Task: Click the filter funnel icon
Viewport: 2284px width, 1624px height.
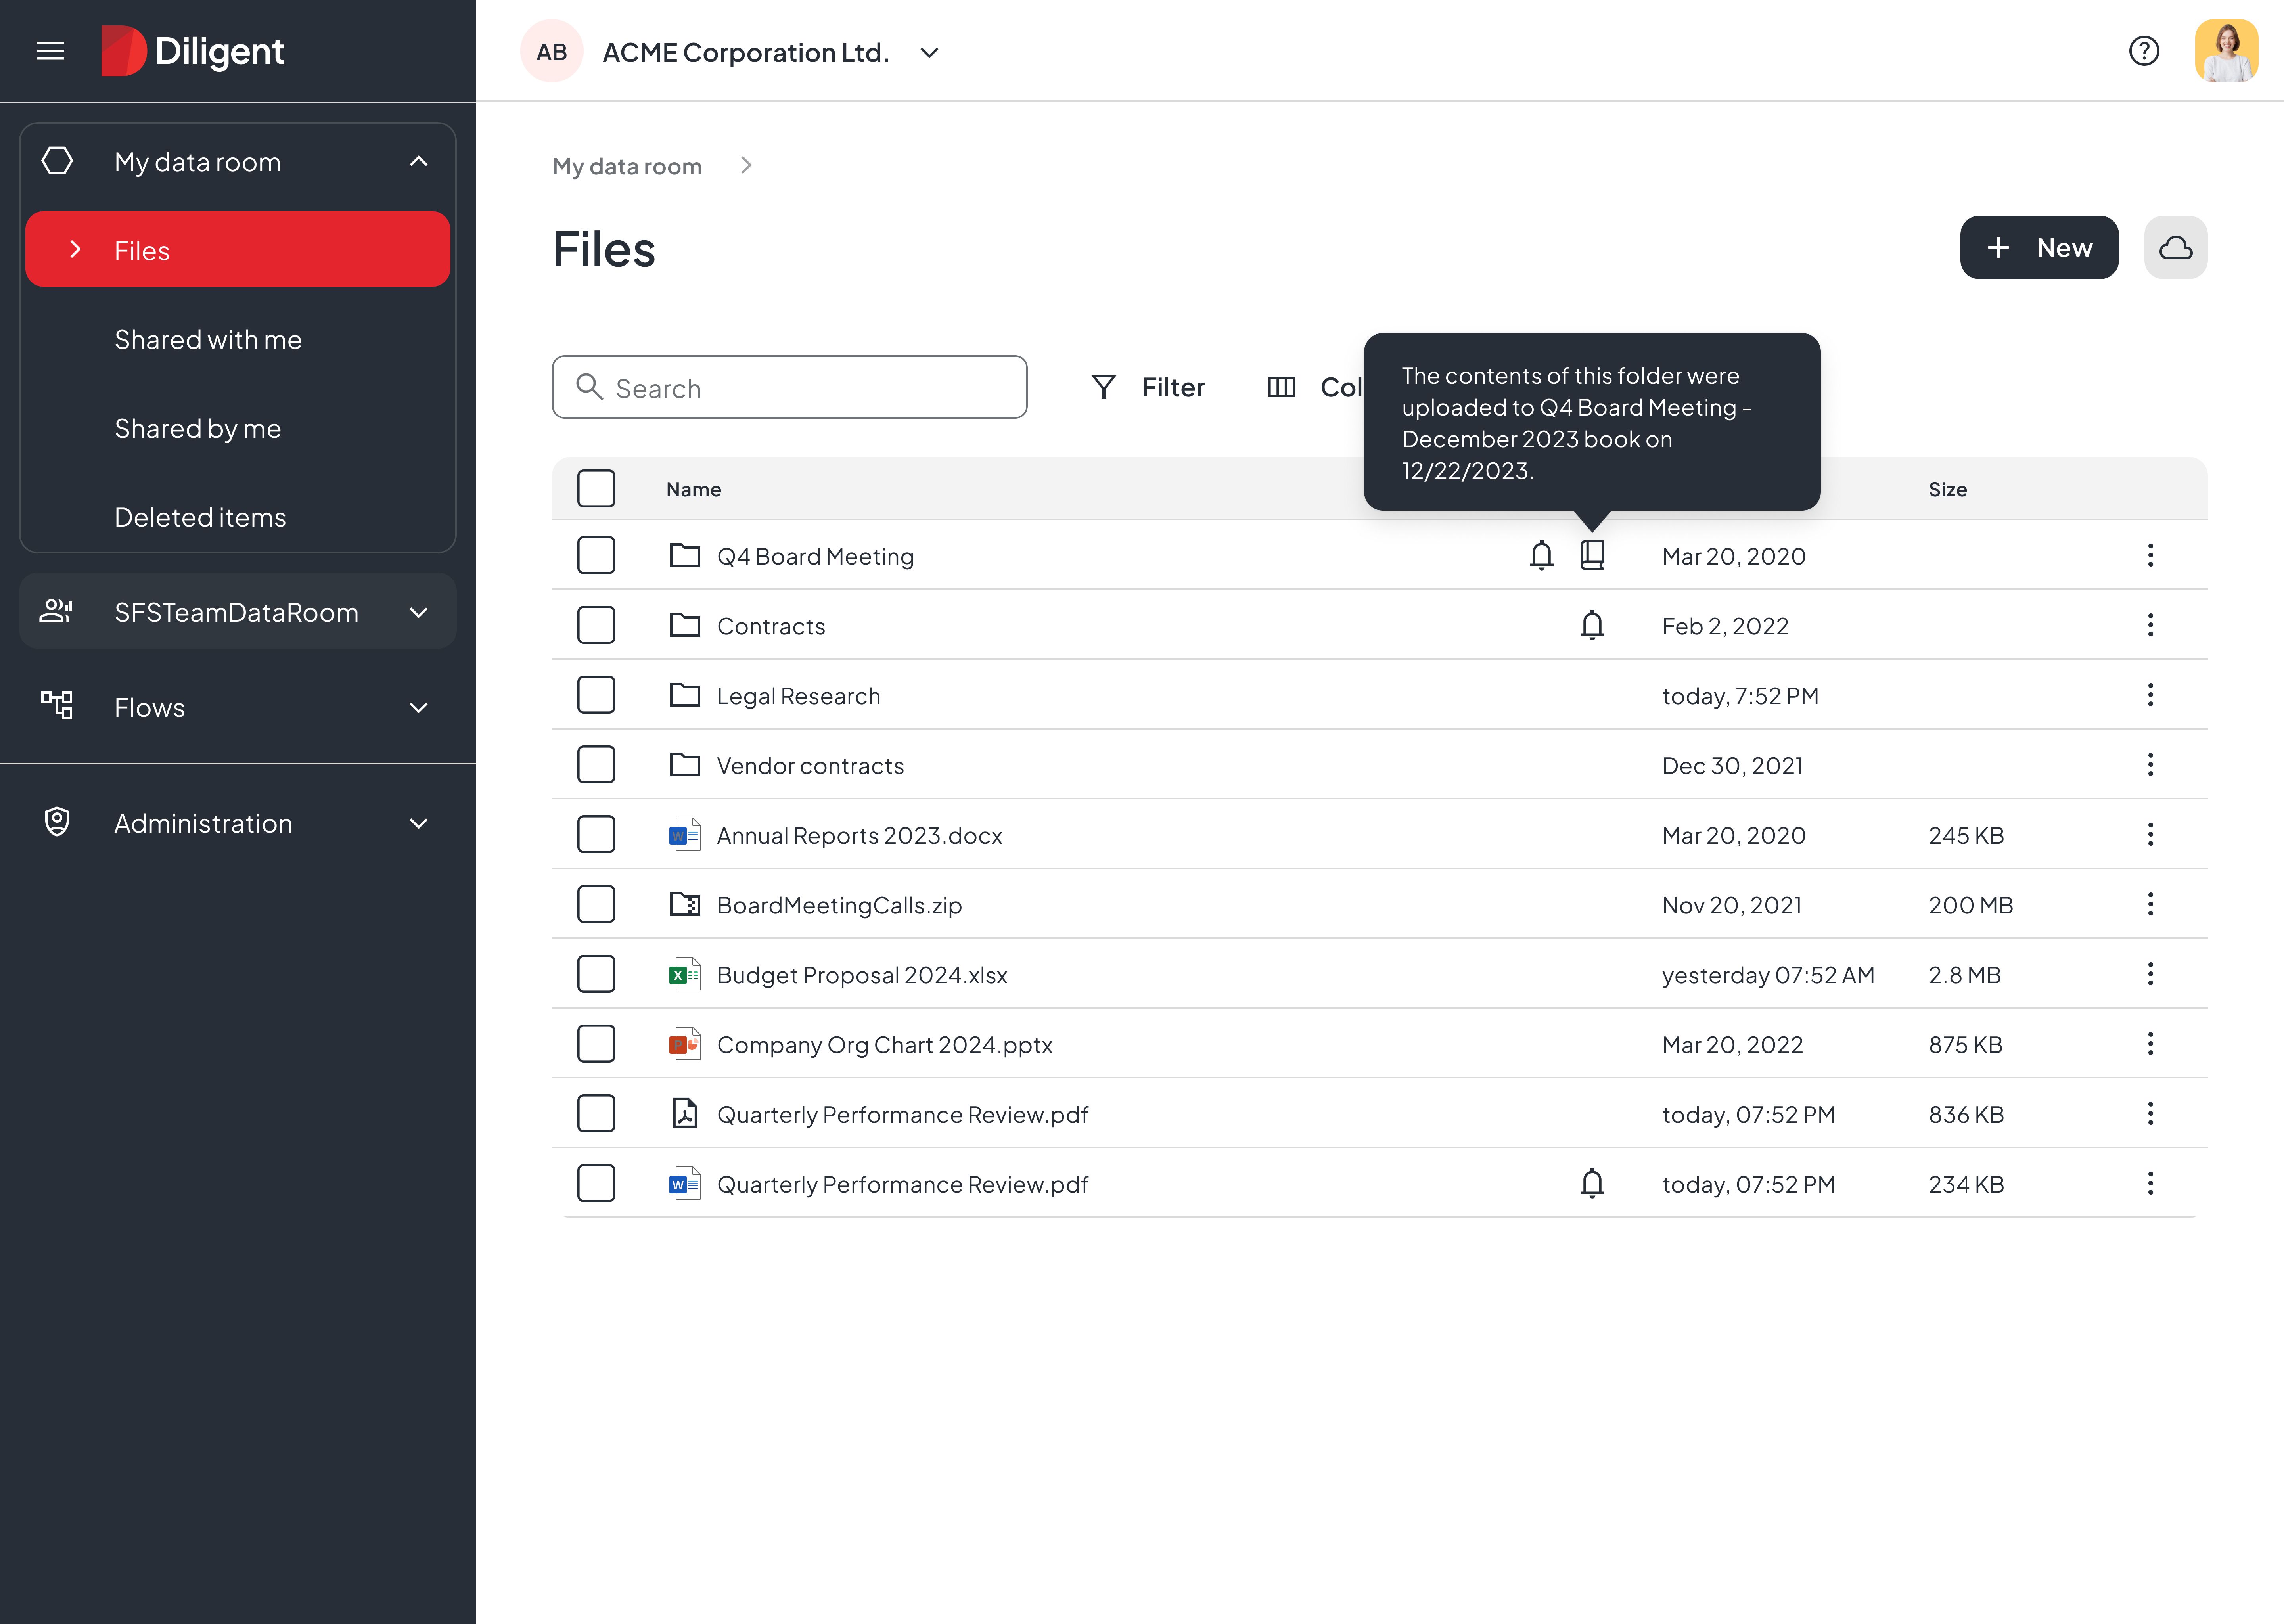Action: tap(1103, 388)
